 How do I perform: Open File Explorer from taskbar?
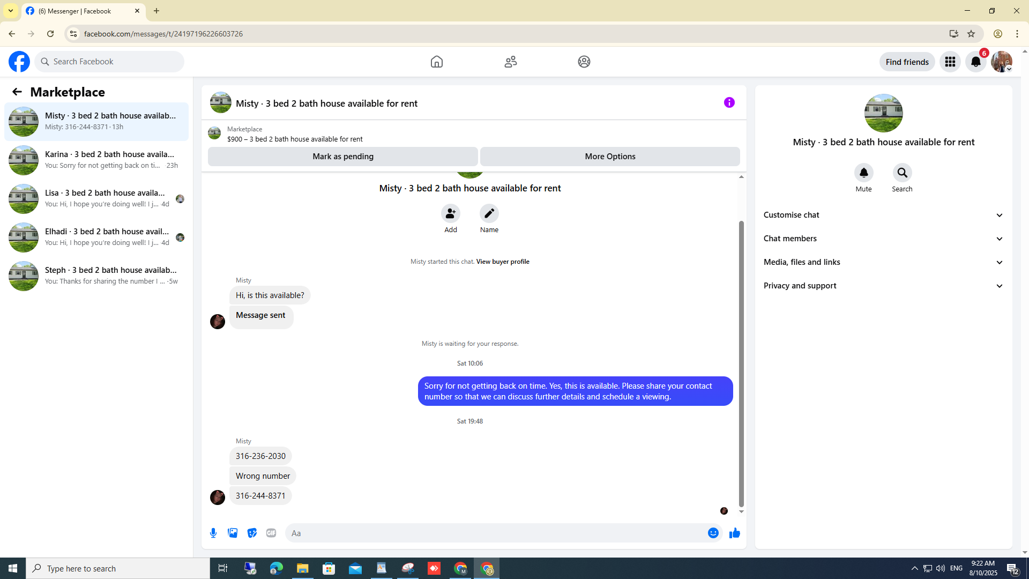[302, 568]
